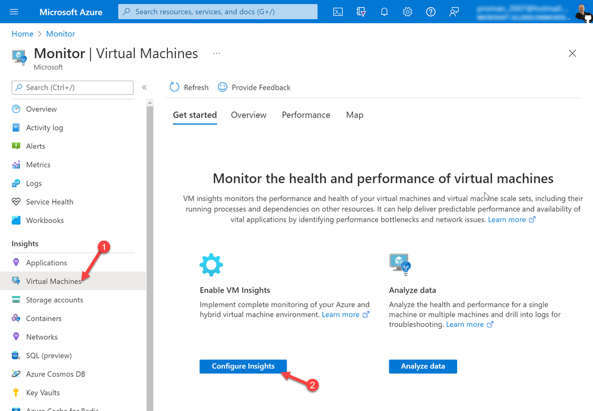593x411 pixels.
Task: Click the Metrics chart icon
Action: [x=16, y=164]
